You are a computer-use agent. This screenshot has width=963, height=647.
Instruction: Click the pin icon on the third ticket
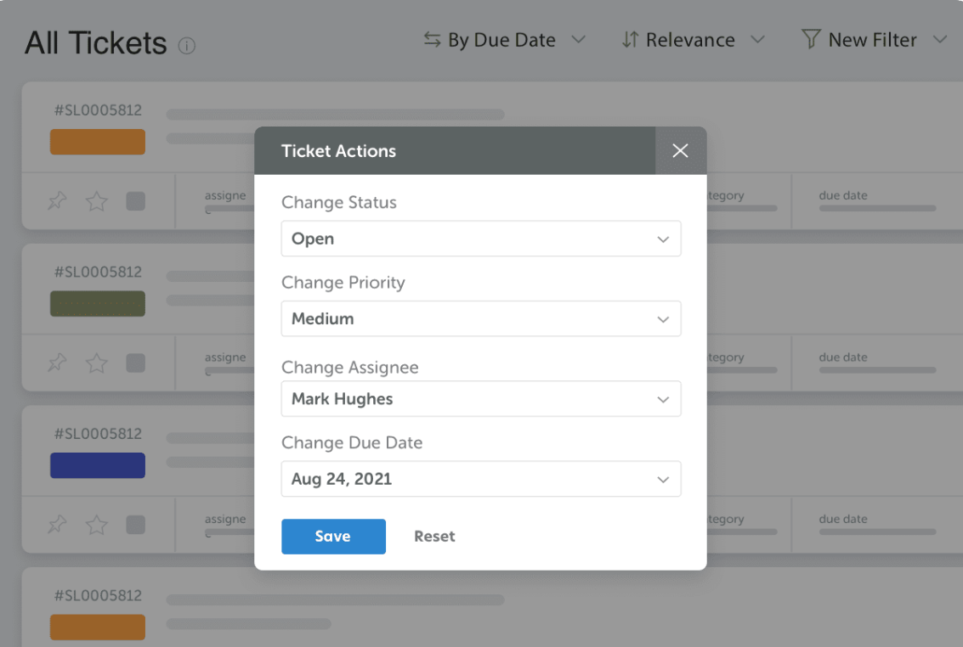pos(56,524)
